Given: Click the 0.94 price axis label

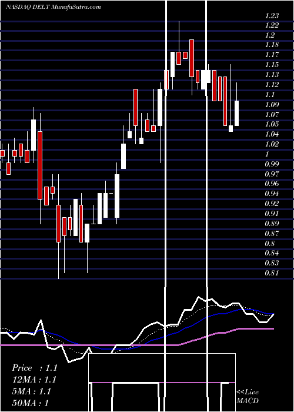Looking at the screenshot, I should [x=272, y=194].
